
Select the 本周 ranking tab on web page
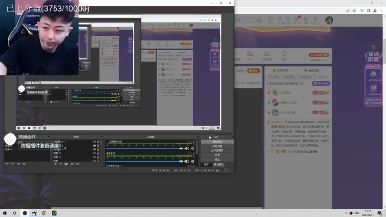288,77
